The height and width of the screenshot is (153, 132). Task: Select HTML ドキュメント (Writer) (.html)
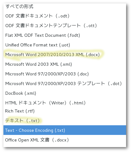click(65, 103)
